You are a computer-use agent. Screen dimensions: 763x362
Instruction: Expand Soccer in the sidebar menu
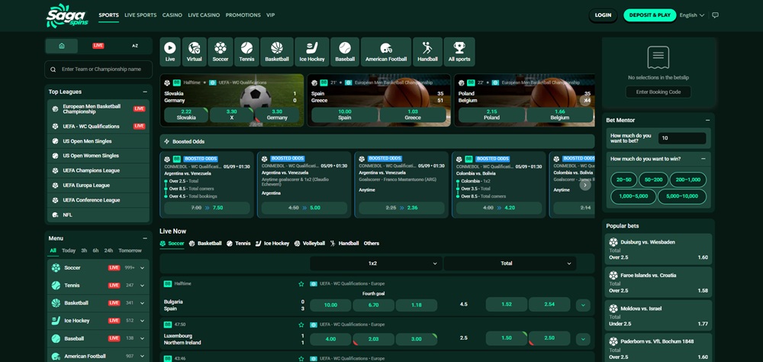tap(142, 268)
